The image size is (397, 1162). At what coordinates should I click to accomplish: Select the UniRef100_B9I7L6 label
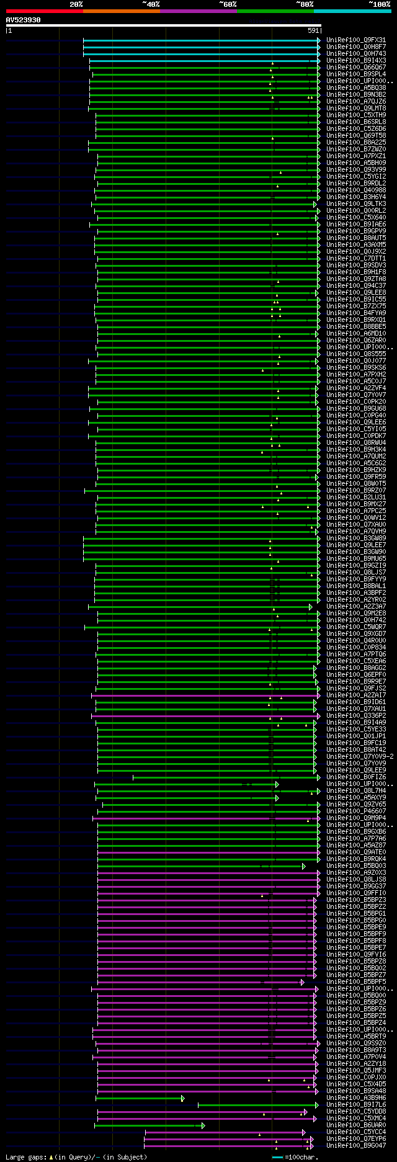pos(356,1104)
